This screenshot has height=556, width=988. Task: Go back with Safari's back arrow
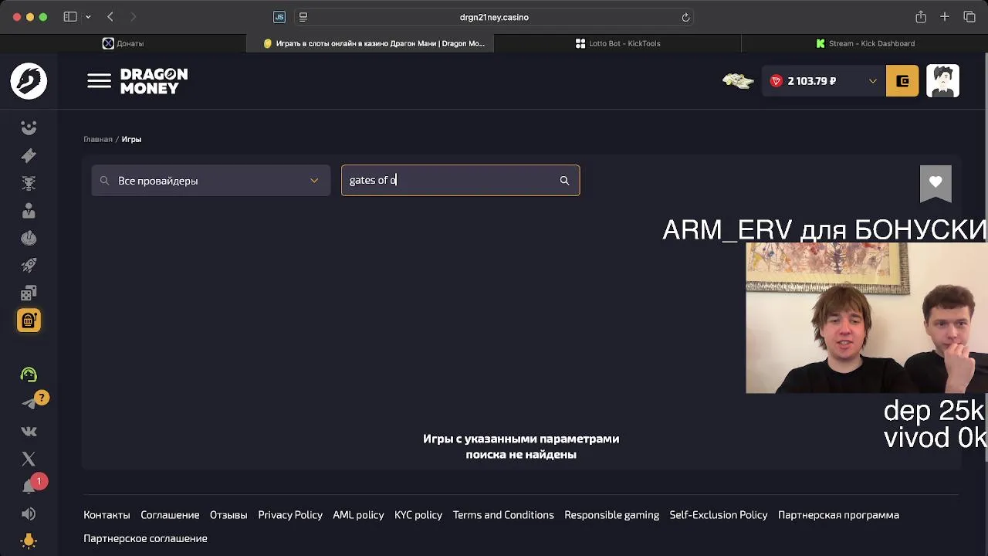click(x=110, y=17)
